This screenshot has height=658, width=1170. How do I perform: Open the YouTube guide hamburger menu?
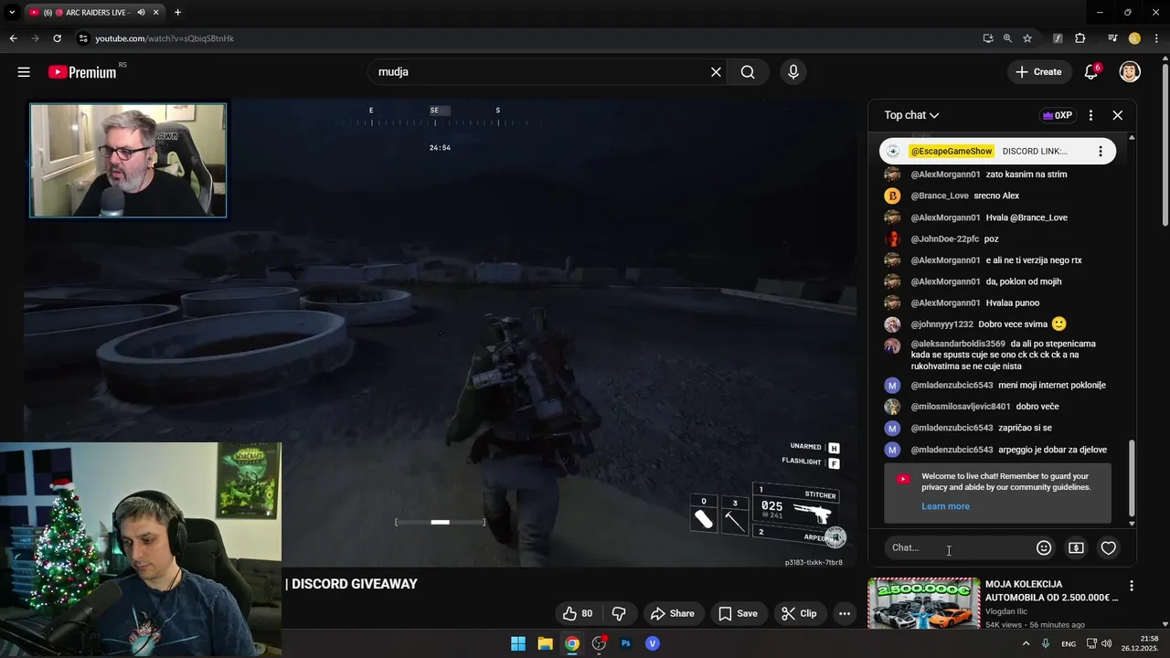24,72
